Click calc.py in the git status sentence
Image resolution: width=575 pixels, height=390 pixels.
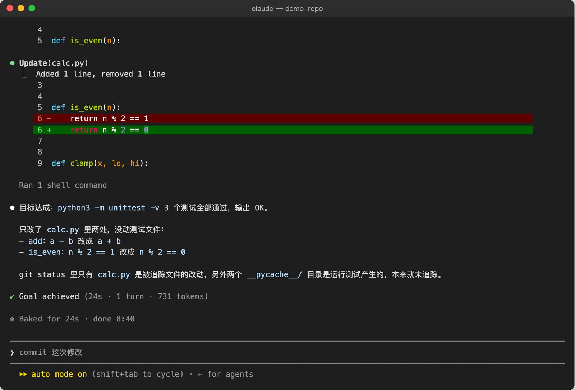pos(114,274)
